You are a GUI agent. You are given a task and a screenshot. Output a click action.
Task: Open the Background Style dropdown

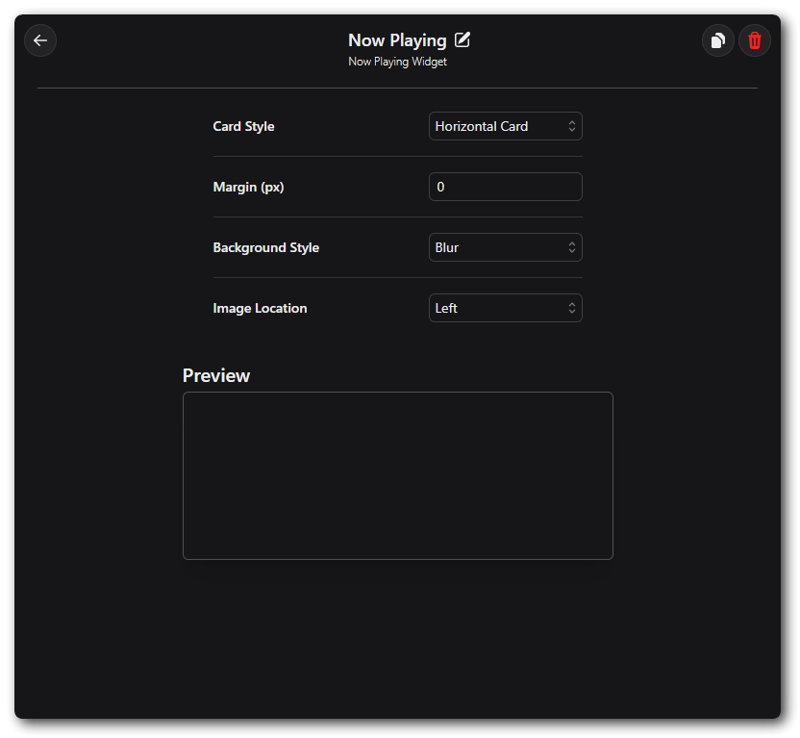(x=505, y=247)
